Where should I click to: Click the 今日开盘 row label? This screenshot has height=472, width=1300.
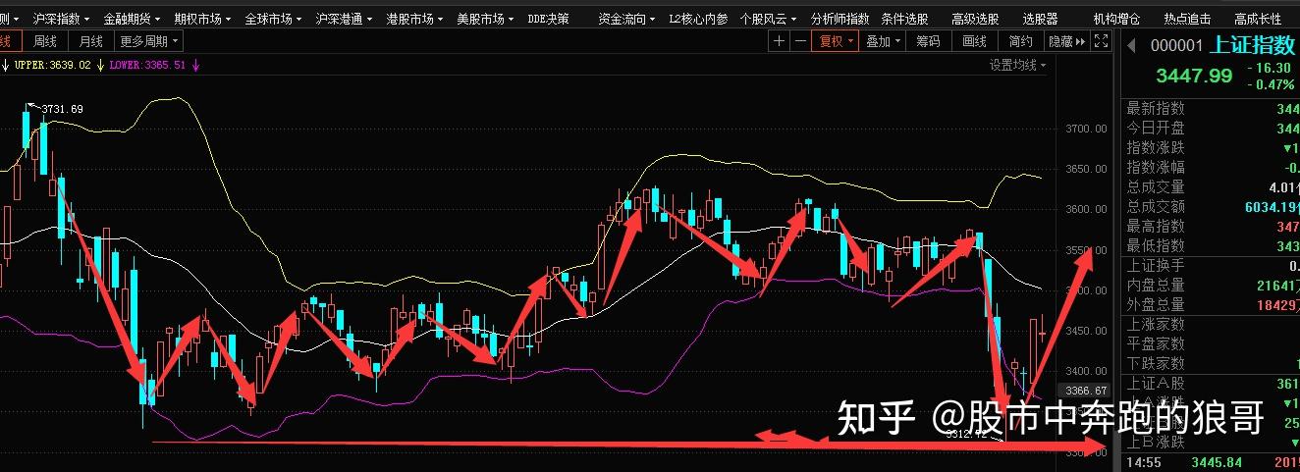click(x=1156, y=128)
